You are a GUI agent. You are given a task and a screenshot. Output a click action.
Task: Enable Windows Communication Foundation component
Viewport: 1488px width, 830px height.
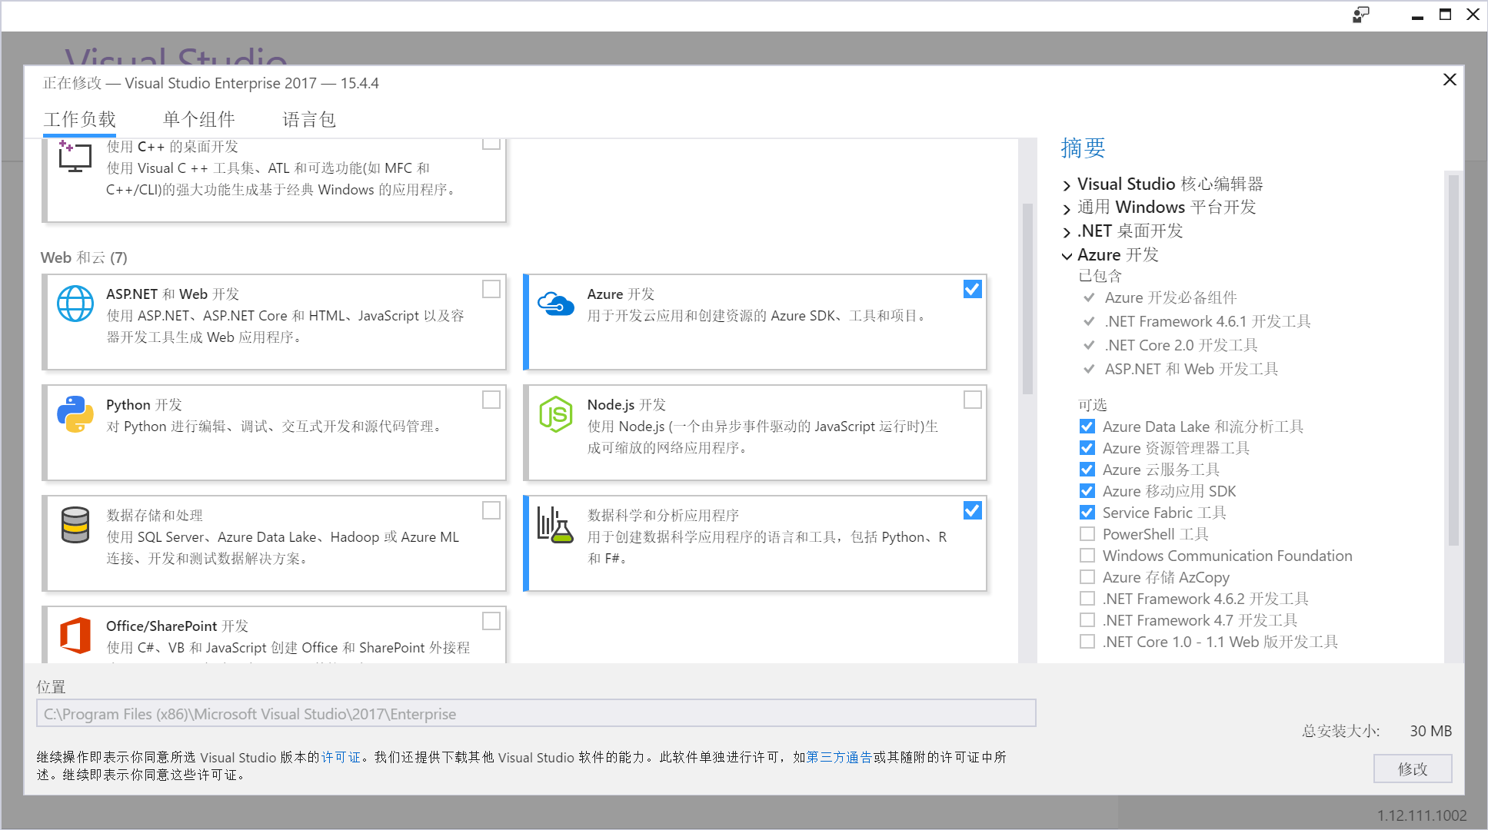[1087, 556]
